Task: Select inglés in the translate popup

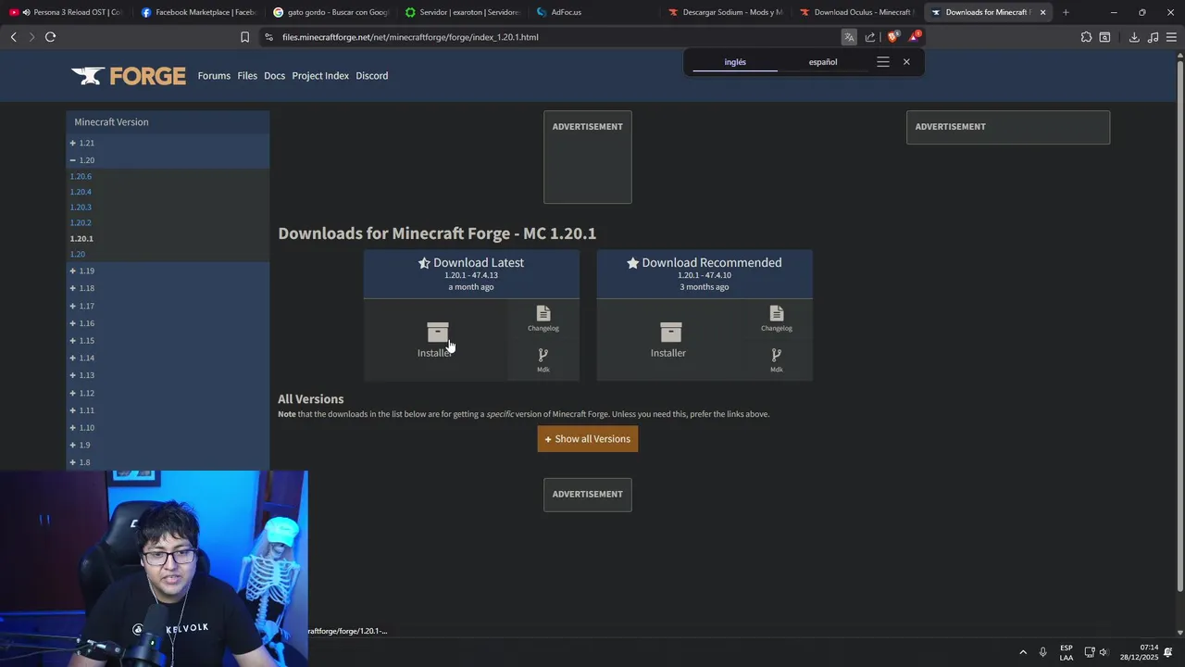Action: click(x=735, y=62)
